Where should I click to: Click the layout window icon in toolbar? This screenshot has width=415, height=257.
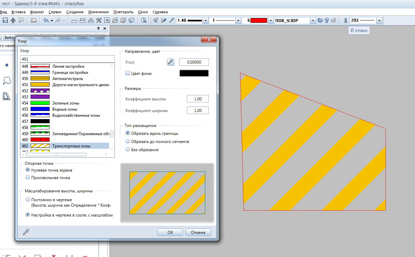click(34, 20)
